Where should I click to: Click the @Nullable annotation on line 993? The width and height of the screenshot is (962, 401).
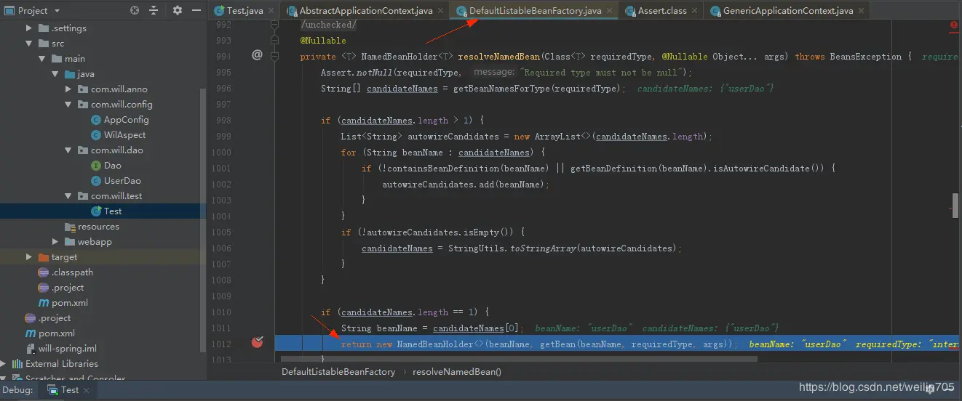(323, 40)
